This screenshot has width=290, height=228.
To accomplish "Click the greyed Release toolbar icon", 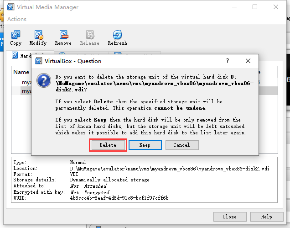I will [x=90, y=38].
